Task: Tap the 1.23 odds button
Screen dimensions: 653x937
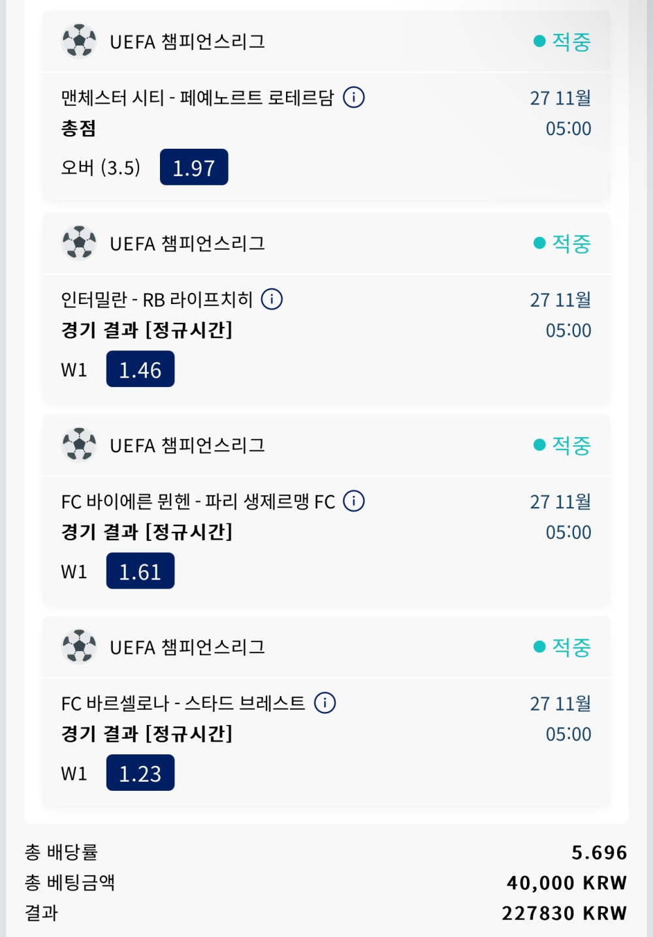Action: pos(140,773)
